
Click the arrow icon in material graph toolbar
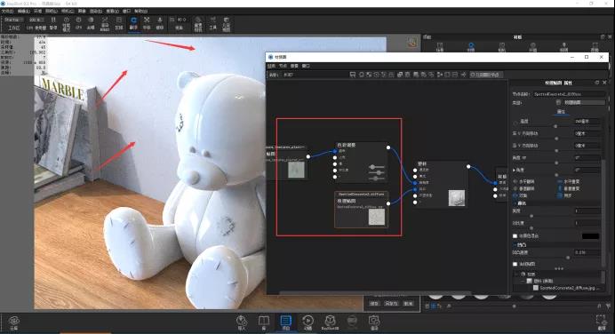[x=464, y=75]
